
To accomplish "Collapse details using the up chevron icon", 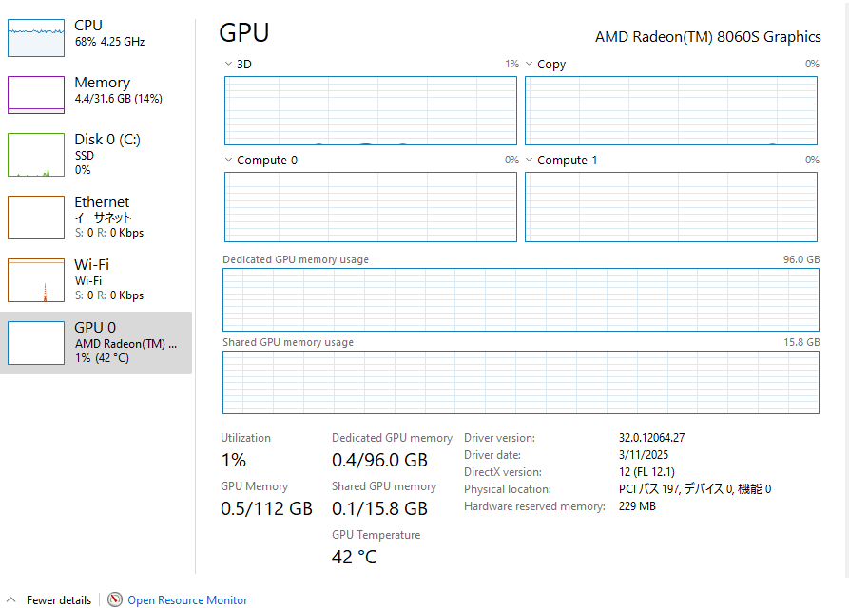I will pyautogui.click(x=10, y=599).
